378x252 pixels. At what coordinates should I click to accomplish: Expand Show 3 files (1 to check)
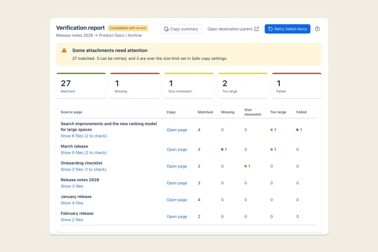point(83,170)
